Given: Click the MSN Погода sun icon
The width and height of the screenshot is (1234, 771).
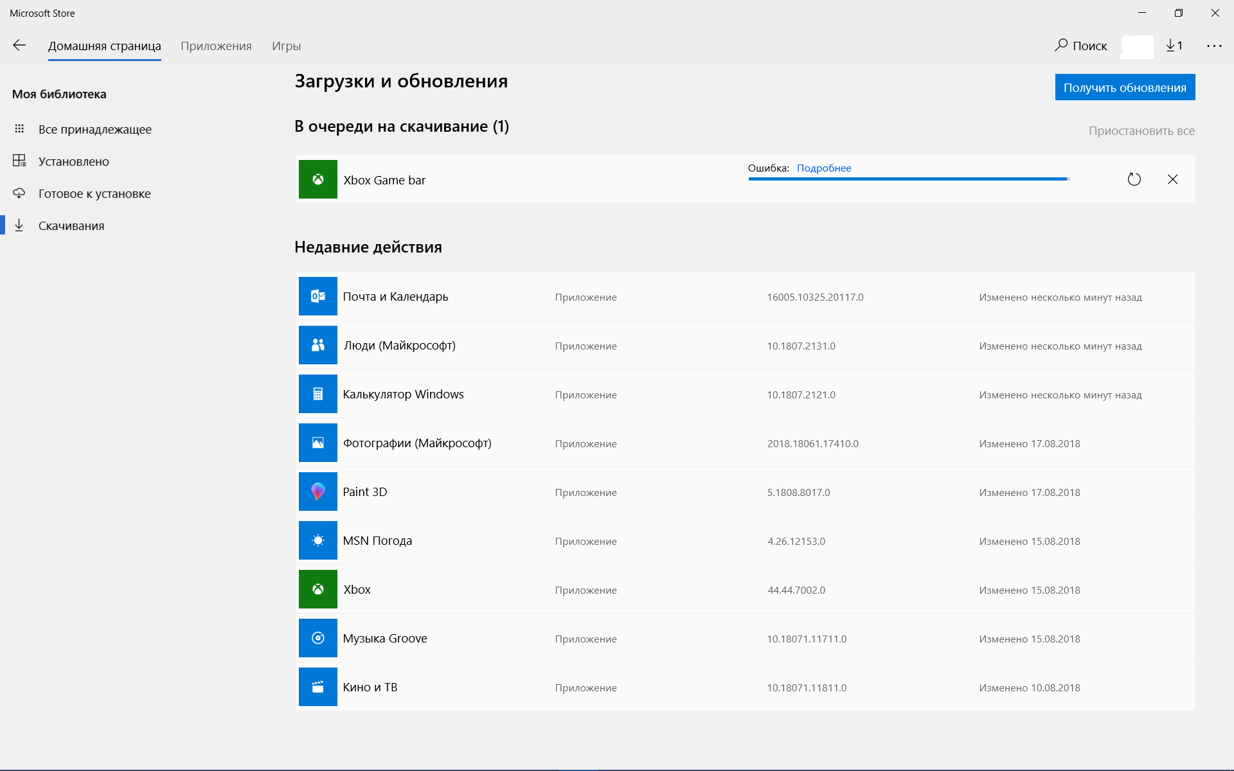Looking at the screenshot, I should click(318, 540).
